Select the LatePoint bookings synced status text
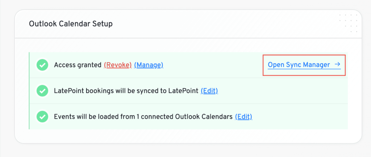Image resolution: width=371 pixels, height=157 pixels. coord(126,91)
